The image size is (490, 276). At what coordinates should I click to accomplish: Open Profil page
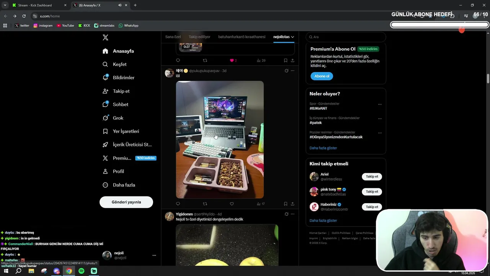[x=113, y=171]
